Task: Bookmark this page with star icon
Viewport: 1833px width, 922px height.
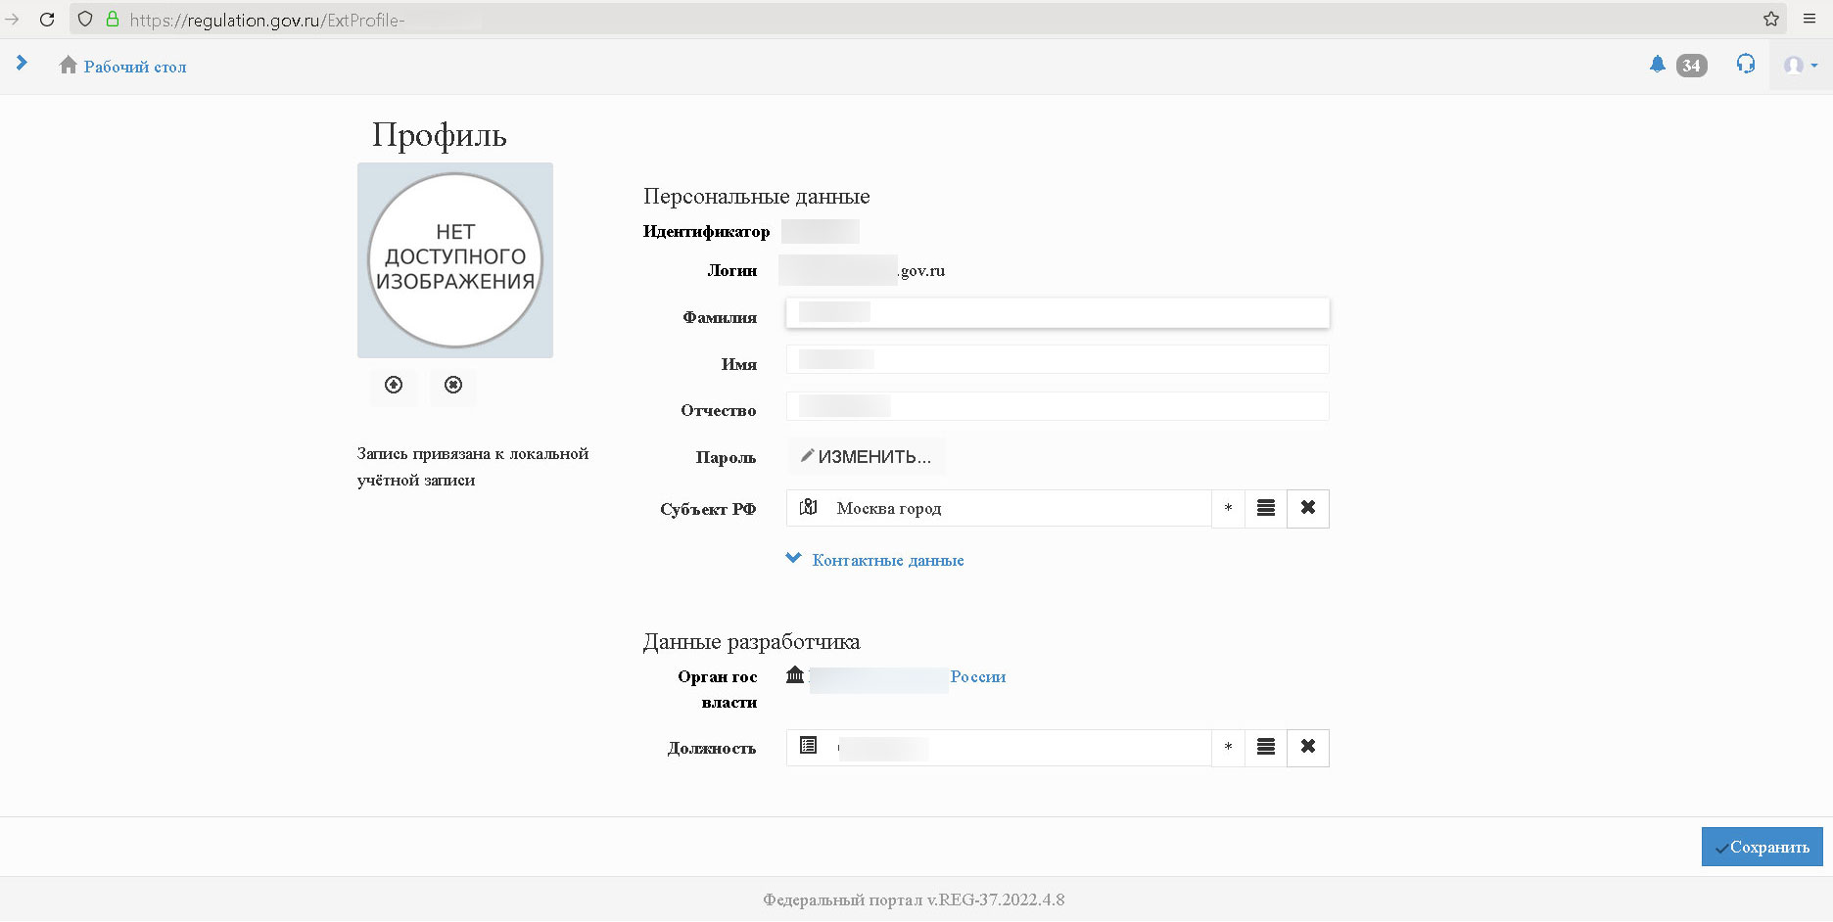Action: pos(1771,19)
